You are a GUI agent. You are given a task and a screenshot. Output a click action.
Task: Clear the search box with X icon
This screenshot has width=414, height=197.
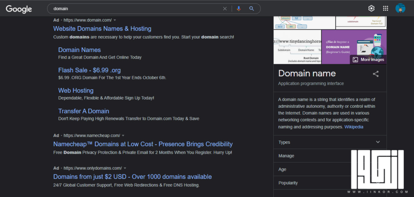(x=225, y=9)
